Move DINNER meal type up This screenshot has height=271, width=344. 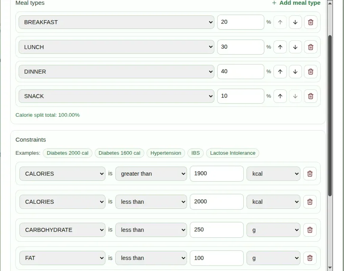[x=280, y=72]
